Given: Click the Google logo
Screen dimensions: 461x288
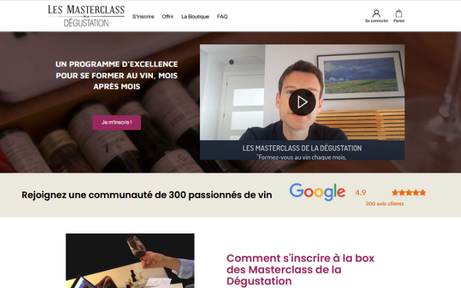Looking at the screenshot, I should coord(317,192).
